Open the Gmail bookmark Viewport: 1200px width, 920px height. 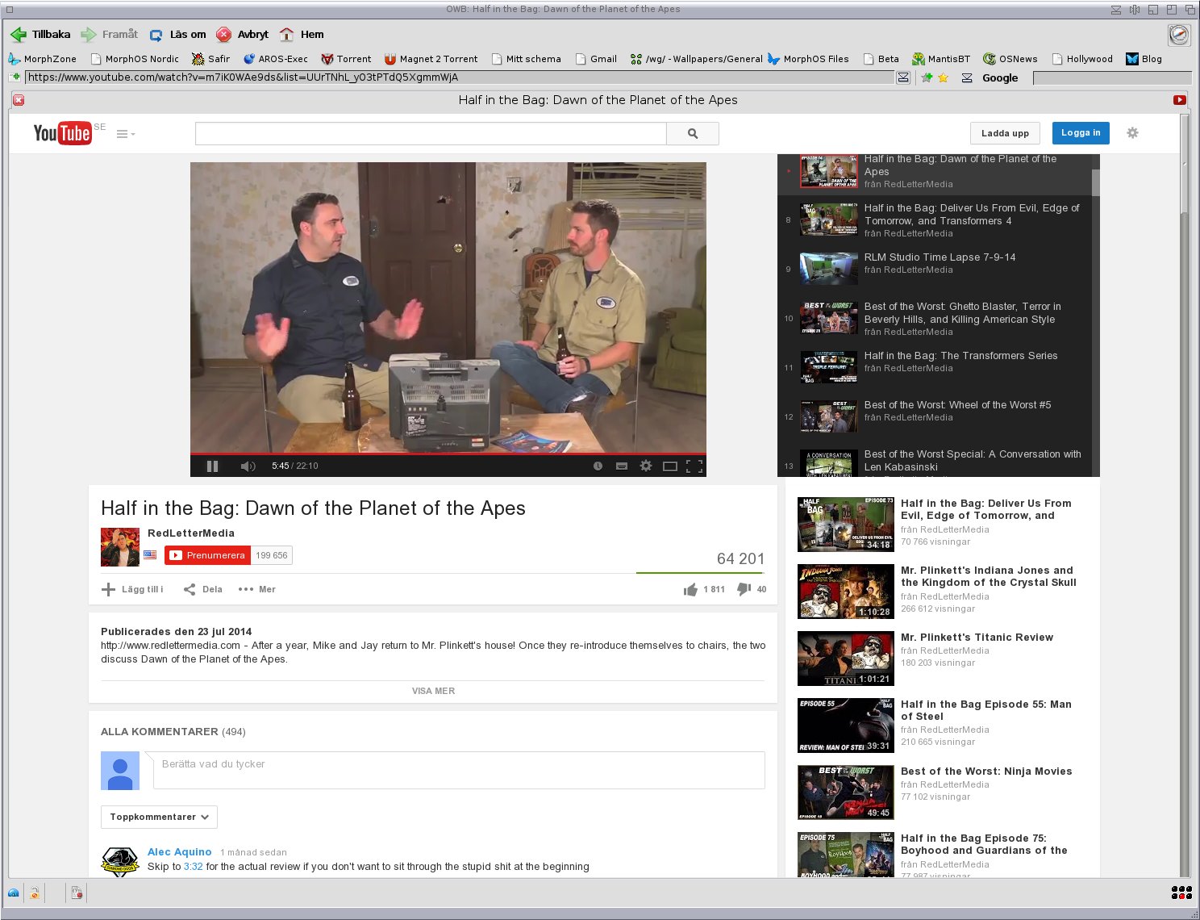coord(595,59)
